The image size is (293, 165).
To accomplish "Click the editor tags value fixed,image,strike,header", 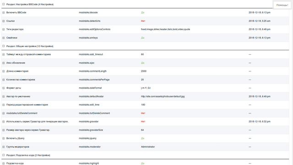I will [x=165, y=29].
